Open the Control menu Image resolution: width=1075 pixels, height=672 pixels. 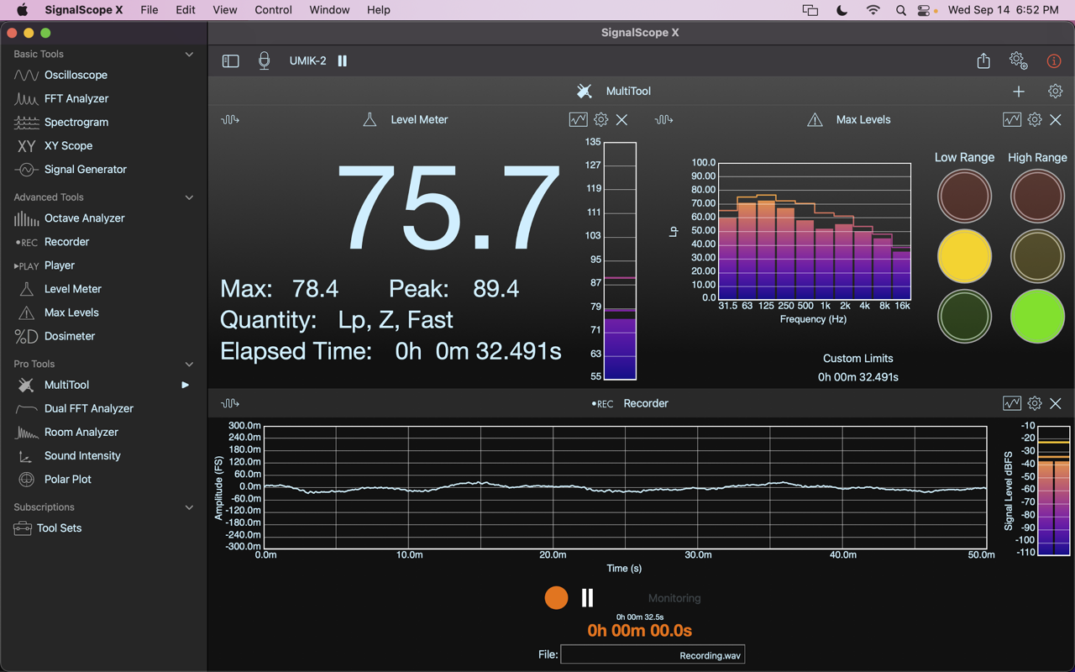point(273,10)
